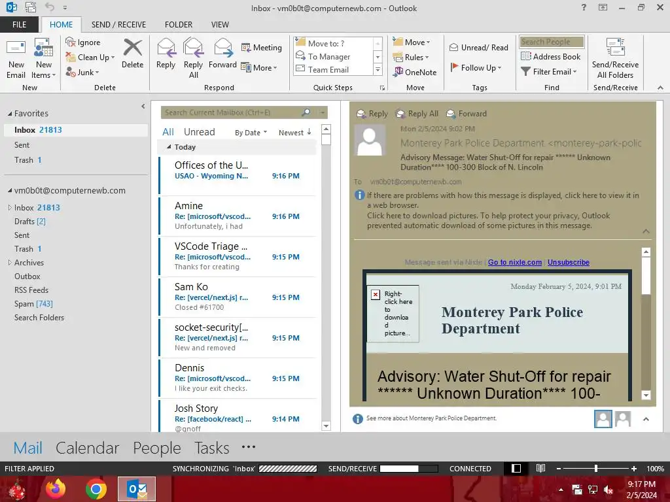Expand the Archives folder
Viewport: 670px width, 502px height.
[10, 263]
